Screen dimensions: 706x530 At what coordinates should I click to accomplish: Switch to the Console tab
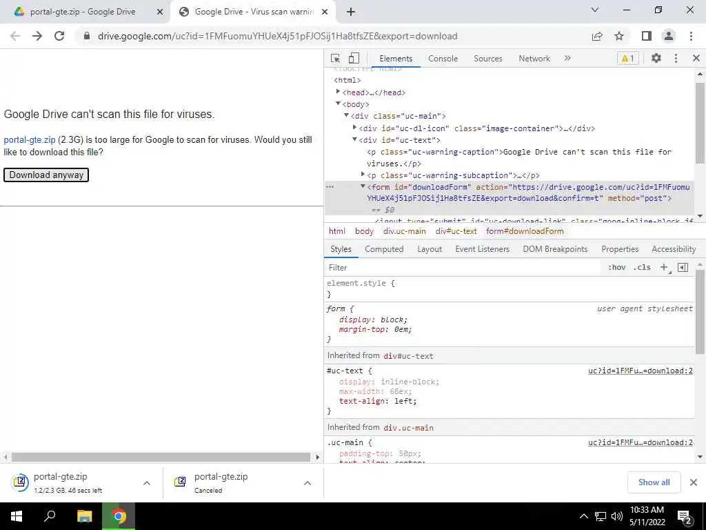click(443, 59)
